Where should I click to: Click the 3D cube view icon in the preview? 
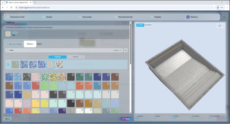(x=220, y=26)
